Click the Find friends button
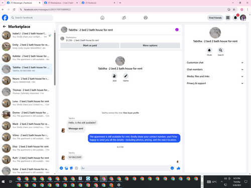The height and width of the screenshot is (188, 251). coord(215,18)
